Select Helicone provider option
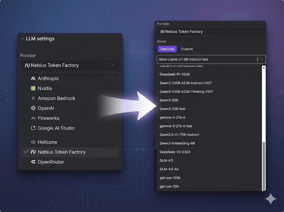284x212 pixels. (x=70, y=142)
